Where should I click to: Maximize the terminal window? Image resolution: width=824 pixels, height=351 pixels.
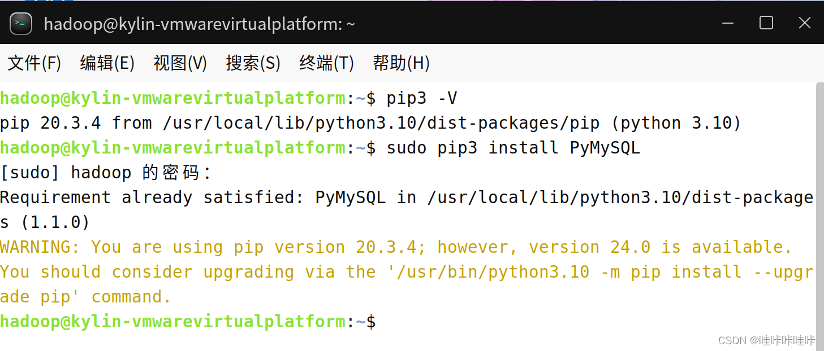[766, 23]
